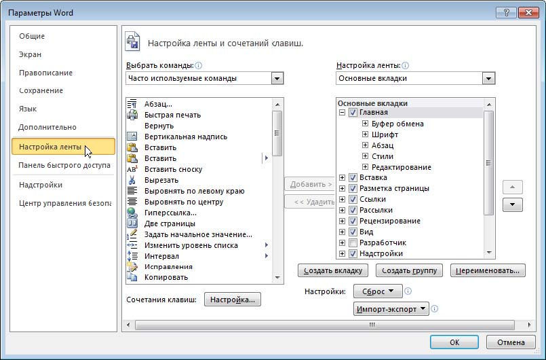Image resolution: width=546 pixels, height=360 pixels.
Task: Click the help question mark button
Action: pos(506,13)
